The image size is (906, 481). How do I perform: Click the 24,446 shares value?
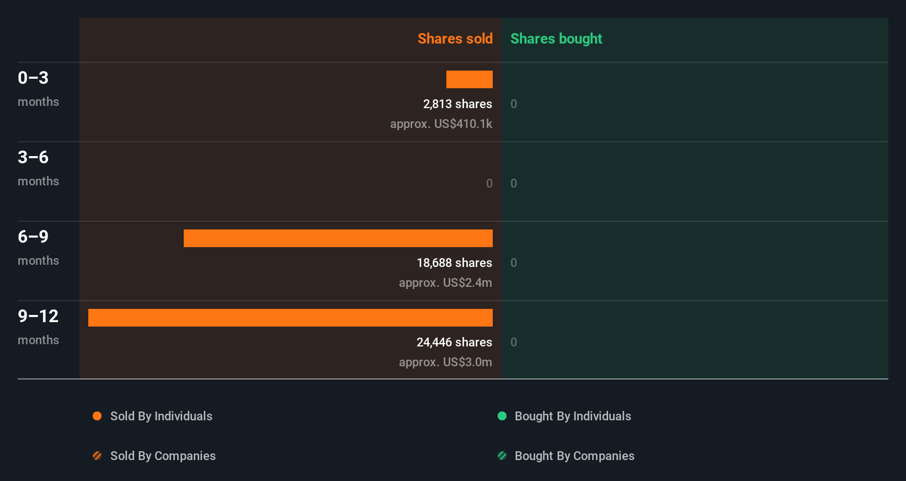point(454,342)
